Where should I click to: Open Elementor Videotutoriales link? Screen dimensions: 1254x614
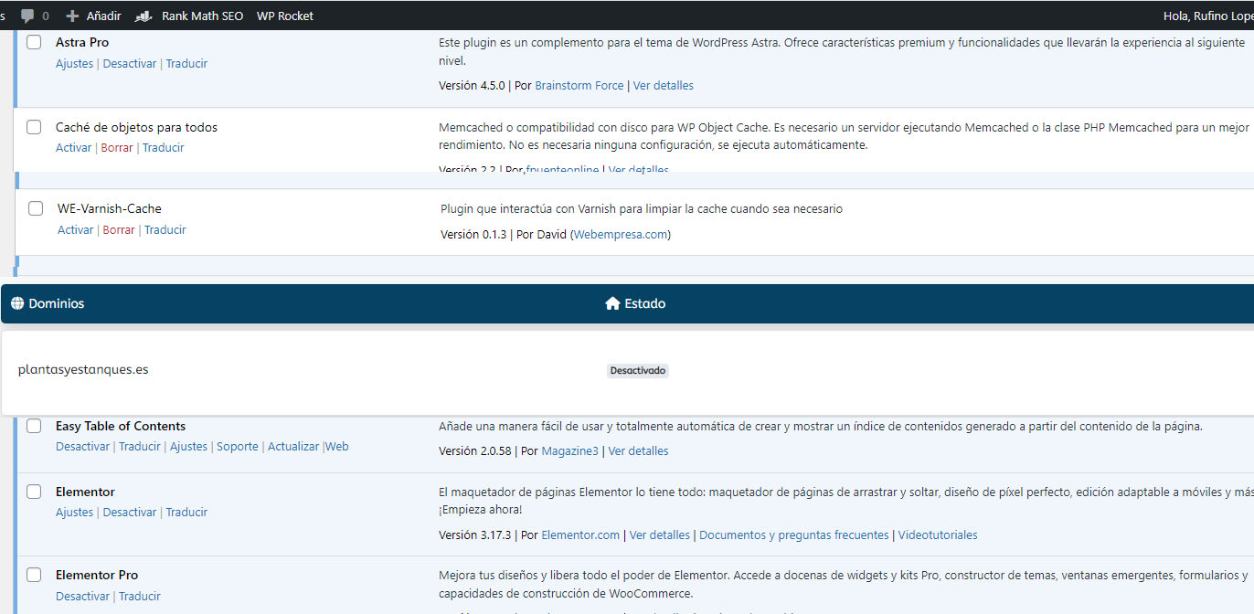938,535
